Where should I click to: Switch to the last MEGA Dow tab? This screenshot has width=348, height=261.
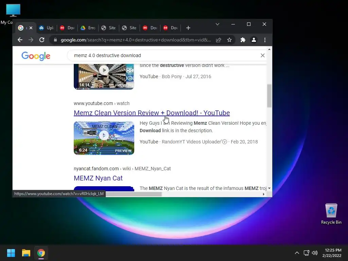[171, 28]
